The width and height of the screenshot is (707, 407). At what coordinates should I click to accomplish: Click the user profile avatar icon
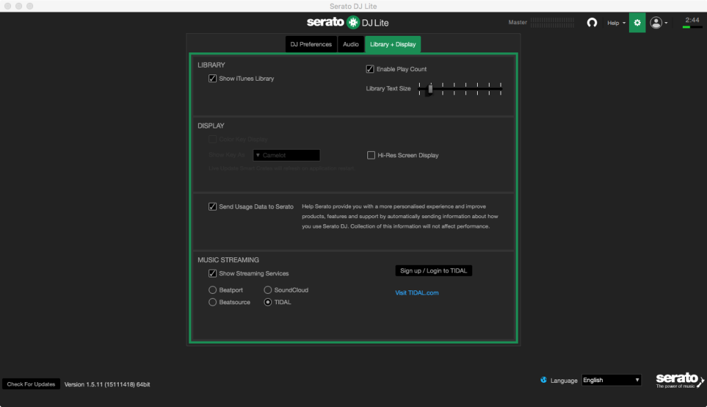655,23
